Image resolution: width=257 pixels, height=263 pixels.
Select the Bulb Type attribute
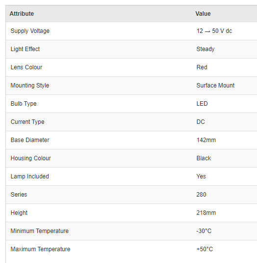[x=24, y=104]
